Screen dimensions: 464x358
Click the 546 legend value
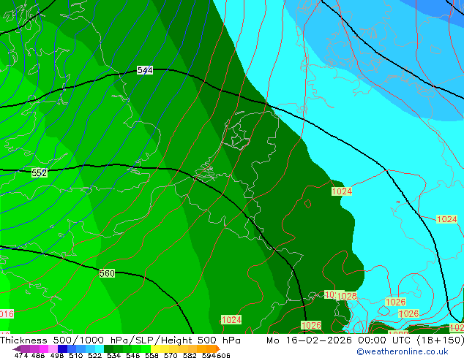pyautogui.click(x=133, y=355)
